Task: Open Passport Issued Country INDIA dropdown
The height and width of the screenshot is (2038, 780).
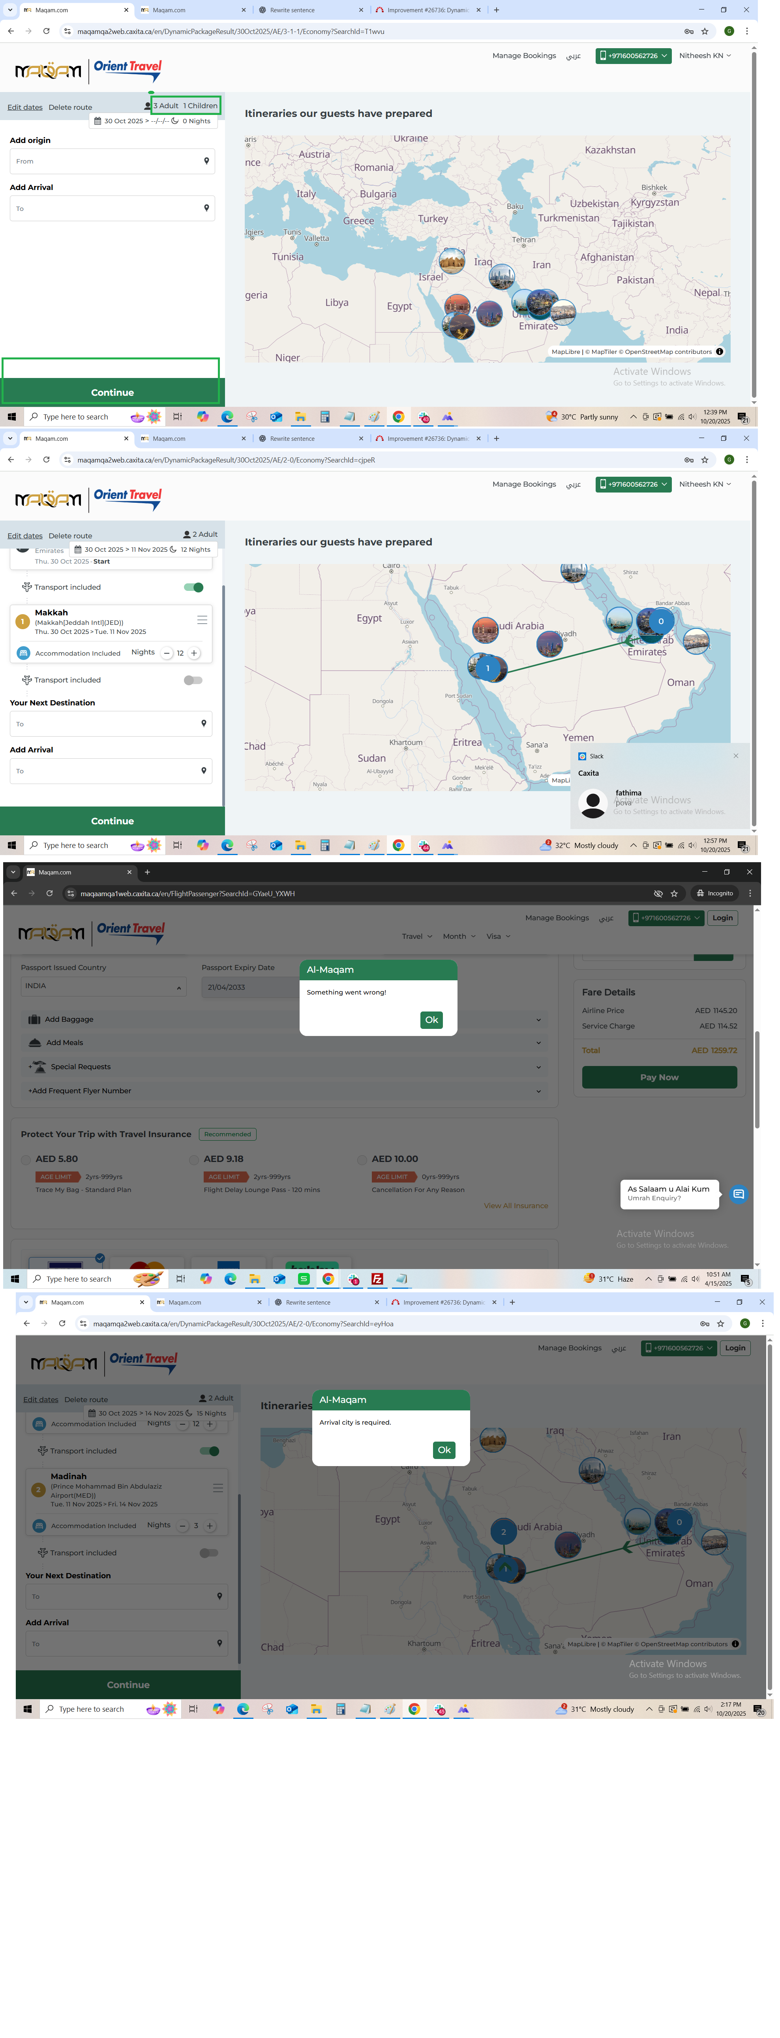Action: point(103,987)
